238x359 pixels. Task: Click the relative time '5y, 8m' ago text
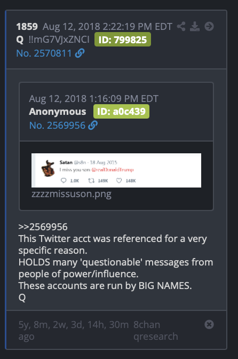74,330
